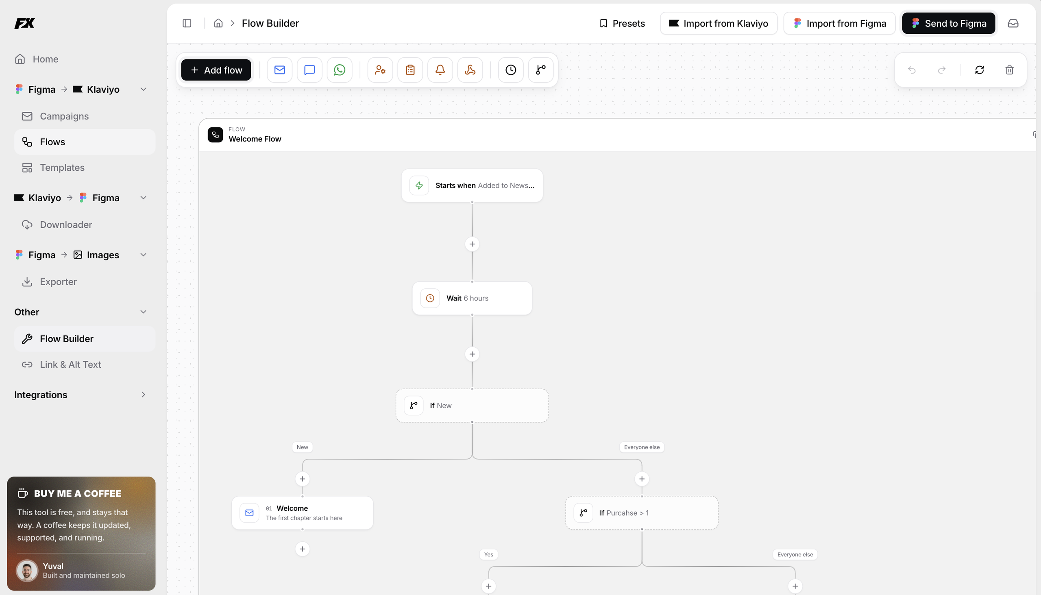Toggle the sidebar panel

(x=187, y=23)
